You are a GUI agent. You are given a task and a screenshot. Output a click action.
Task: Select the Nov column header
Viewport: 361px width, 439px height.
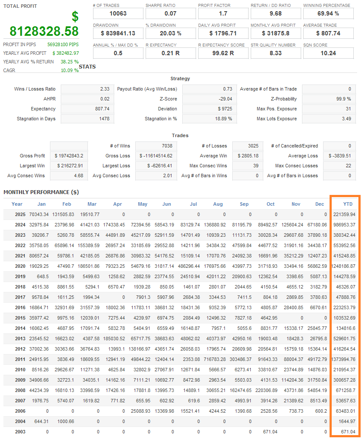point(296,204)
